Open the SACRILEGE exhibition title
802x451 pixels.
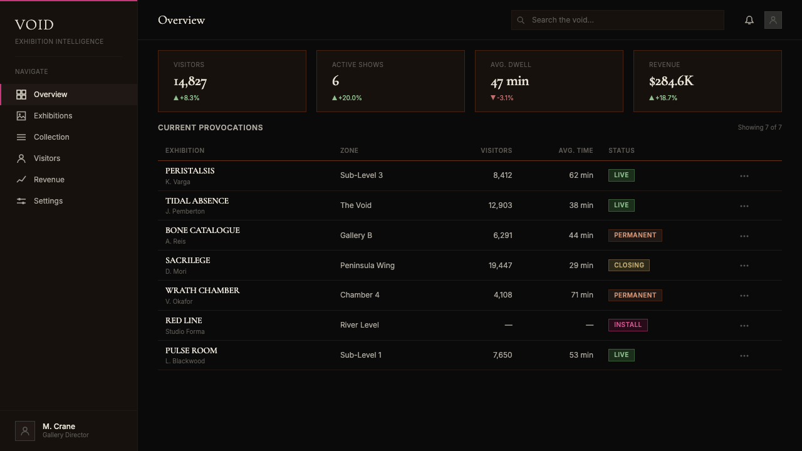(187, 260)
